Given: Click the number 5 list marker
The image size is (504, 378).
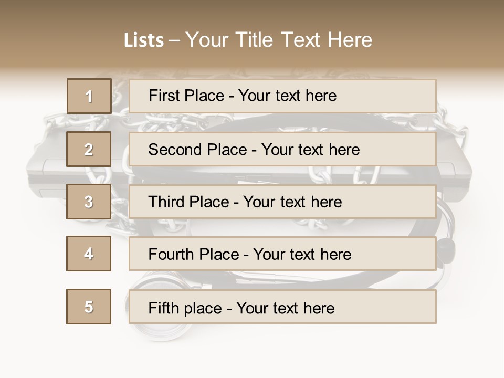Looking at the screenshot, I should (x=89, y=307).
